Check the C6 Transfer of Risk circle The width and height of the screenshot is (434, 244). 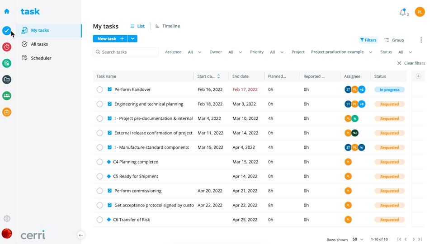tap(99, 220)
